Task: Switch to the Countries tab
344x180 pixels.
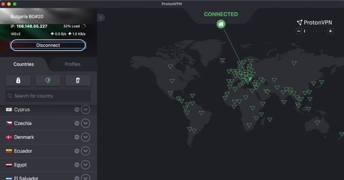Action: [x=24, y=64]
